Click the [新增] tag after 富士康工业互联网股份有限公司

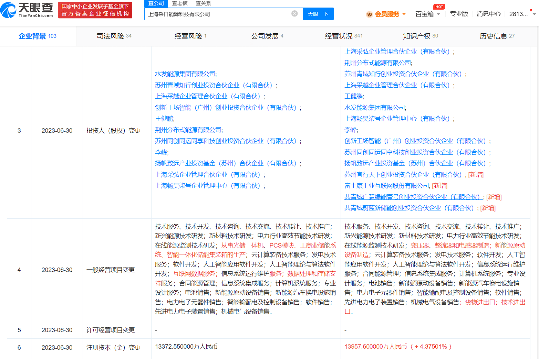[x=440, y=186]
